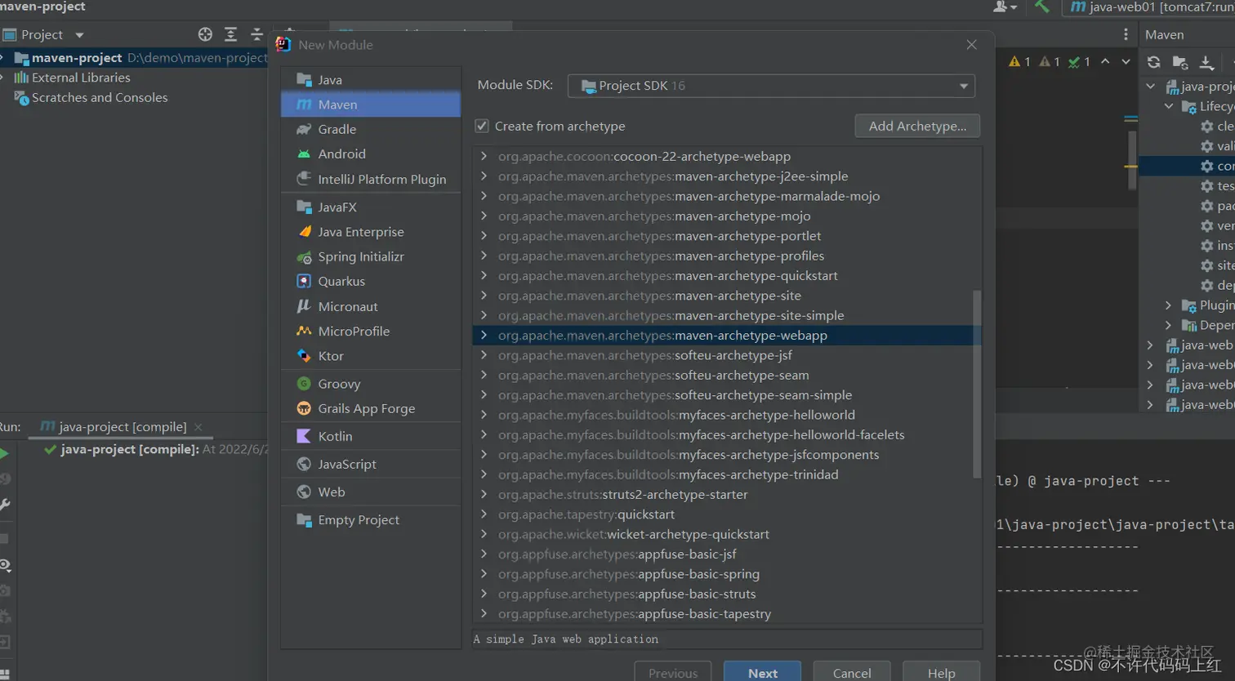The height and width of the screenshot is (681, 1235).
Task: Expand the Plugins node in Maven panel
Action: pyautogui.click(x=1168, y=305)
